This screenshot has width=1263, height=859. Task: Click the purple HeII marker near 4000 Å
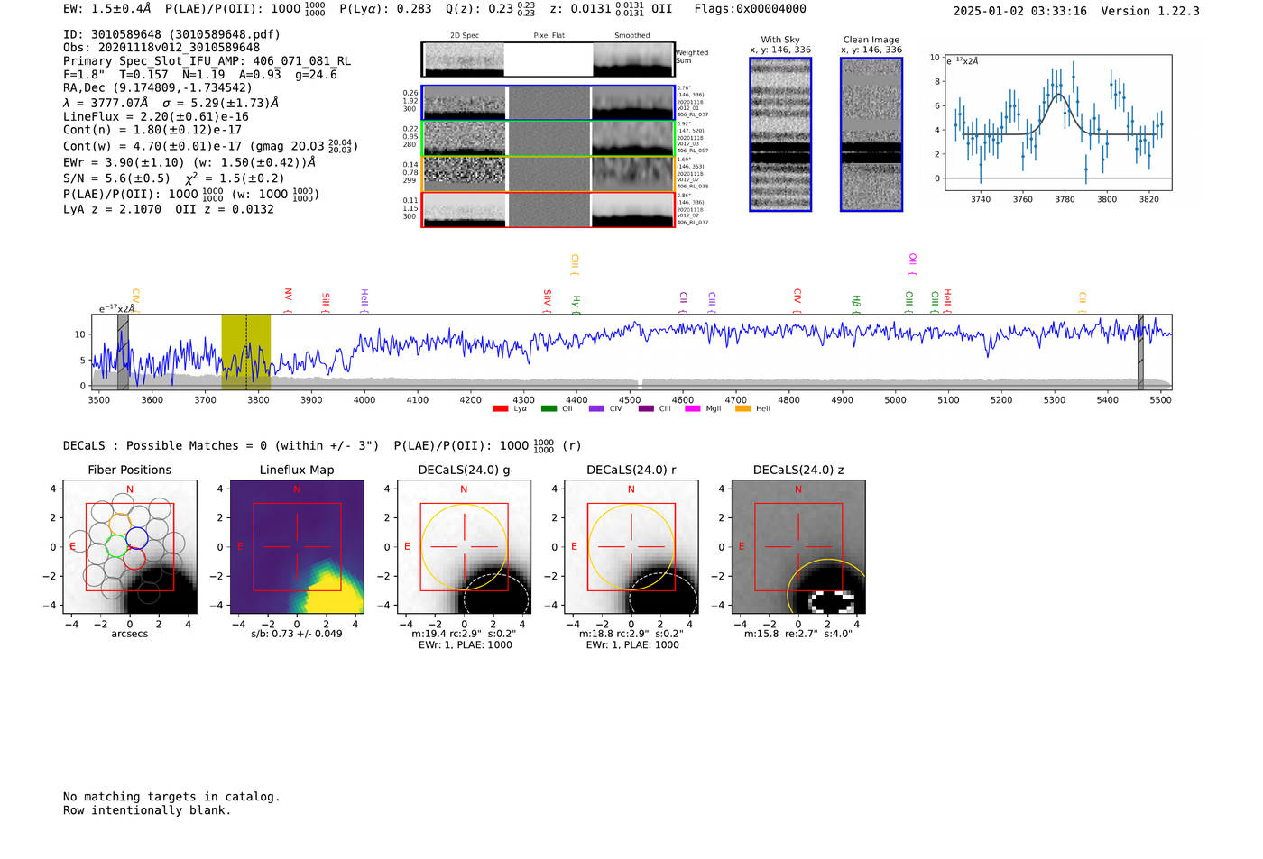[x=364, y=301]
